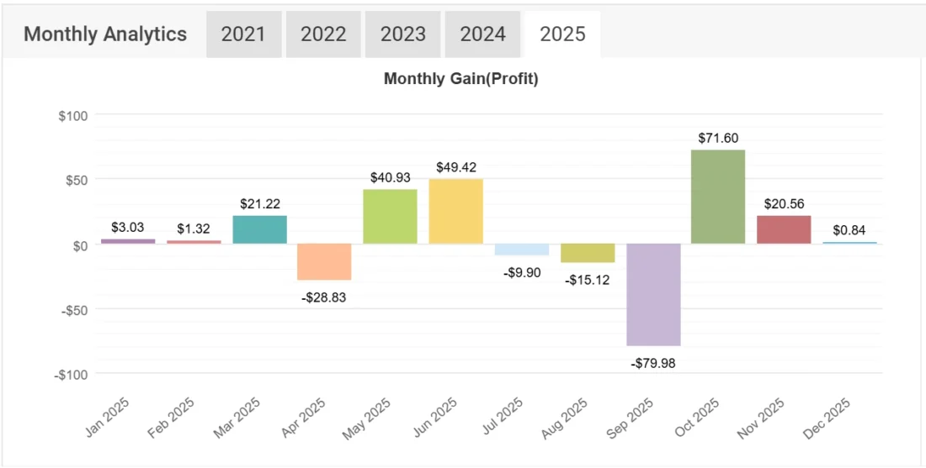
Task: Select the 2023 tab
Action: pyautogui.click(x=402, y=34)
